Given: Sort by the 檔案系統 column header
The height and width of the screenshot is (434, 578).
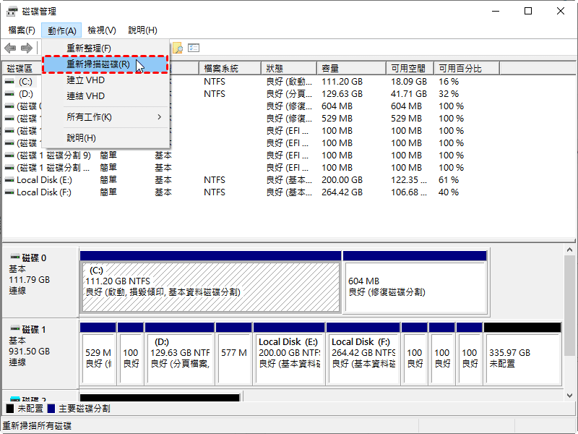Looking at the screenshot, I should [x=230, y=68].
